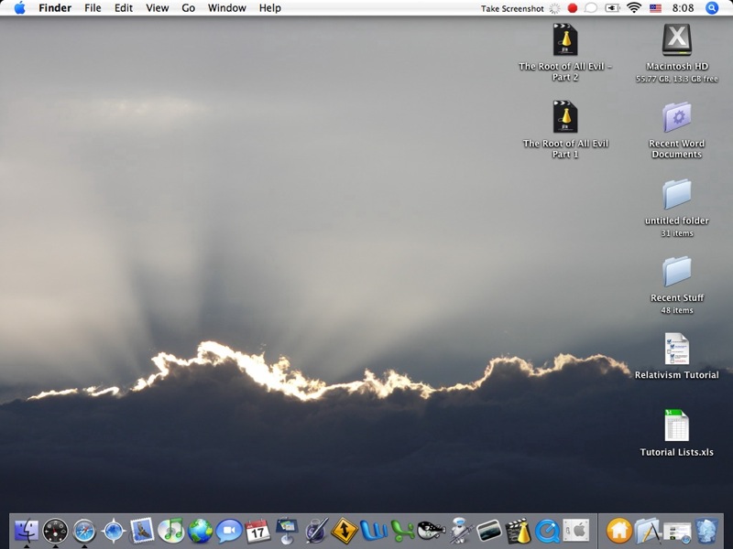Viewport: 733px width, 549px height.
Task: Launch QuickTime Player from the Dock
Action: (547, 530)
